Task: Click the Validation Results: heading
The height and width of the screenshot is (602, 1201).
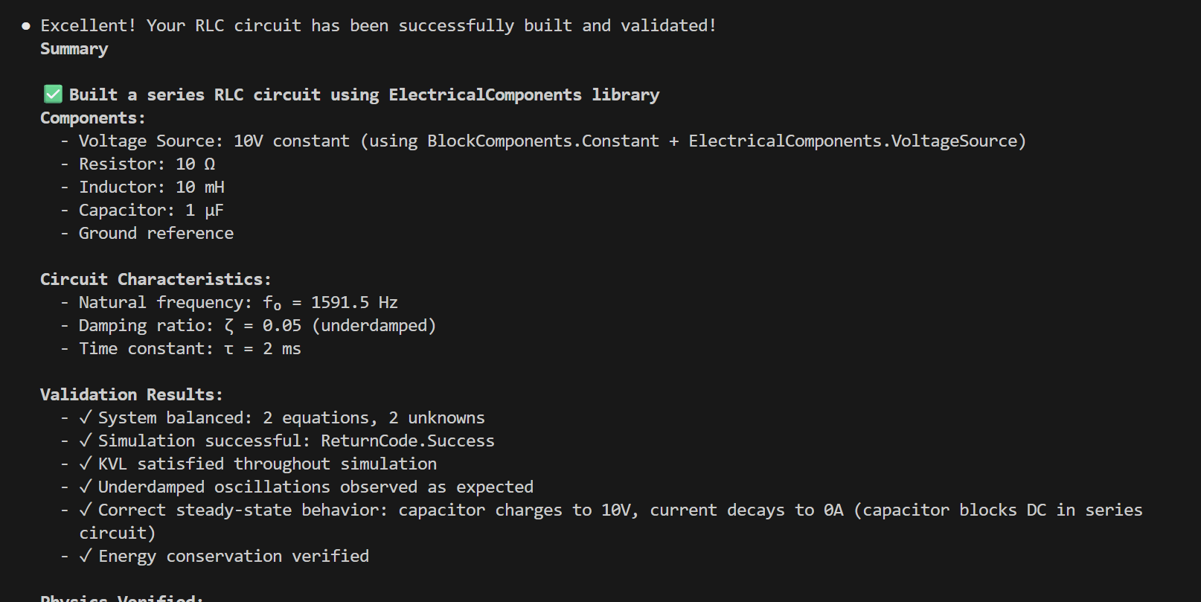Action: (131, 395)
